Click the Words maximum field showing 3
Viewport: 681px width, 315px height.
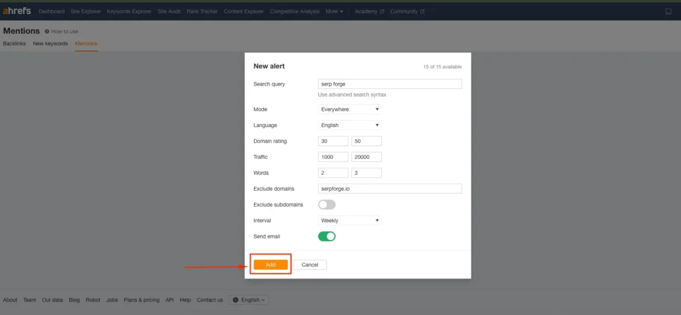[x=366, y=173]
